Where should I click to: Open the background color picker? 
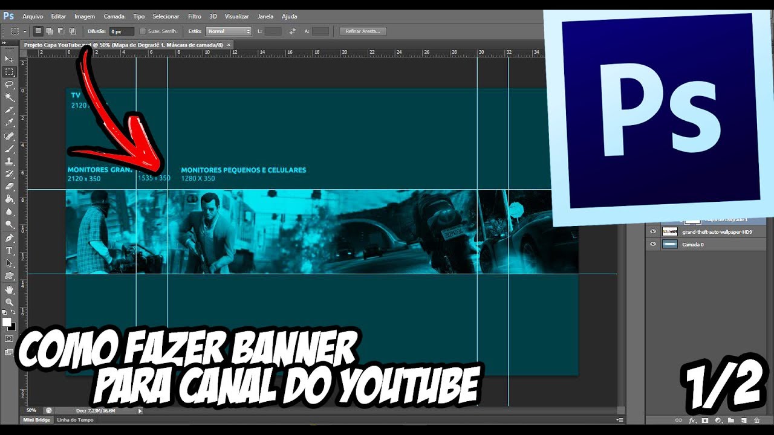coord(13,328)
